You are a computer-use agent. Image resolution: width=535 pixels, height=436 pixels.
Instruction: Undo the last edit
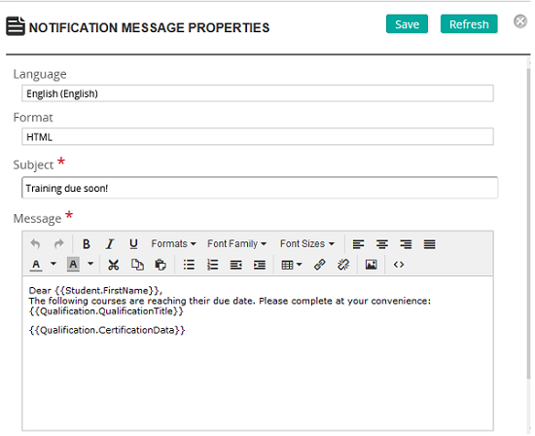click(x=35, y=244)
